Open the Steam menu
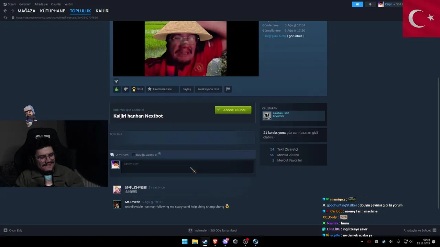This screenshot has height=247, width=440. [10, 4]
